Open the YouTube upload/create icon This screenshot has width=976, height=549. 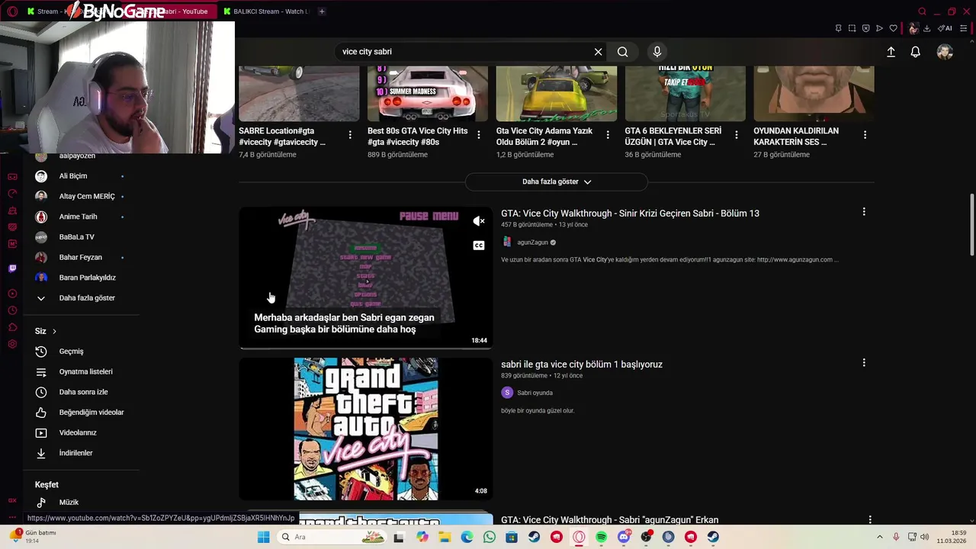point(891,52)
